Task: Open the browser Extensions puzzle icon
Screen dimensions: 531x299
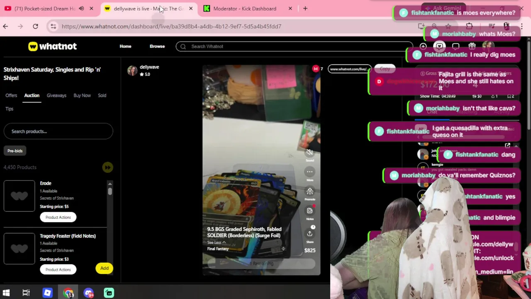Action: coord(469,26)
